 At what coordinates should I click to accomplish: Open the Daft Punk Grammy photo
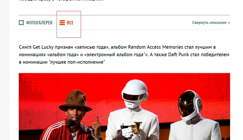(x=125, y=107)
